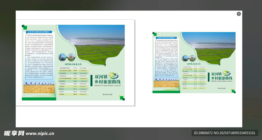Click the swirl logo on the larger brochure

(x=114, y=76)
